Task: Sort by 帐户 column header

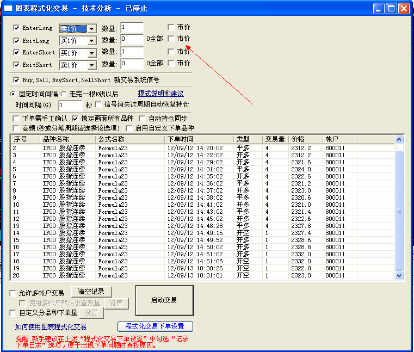Action: click(x=340, y=139)
